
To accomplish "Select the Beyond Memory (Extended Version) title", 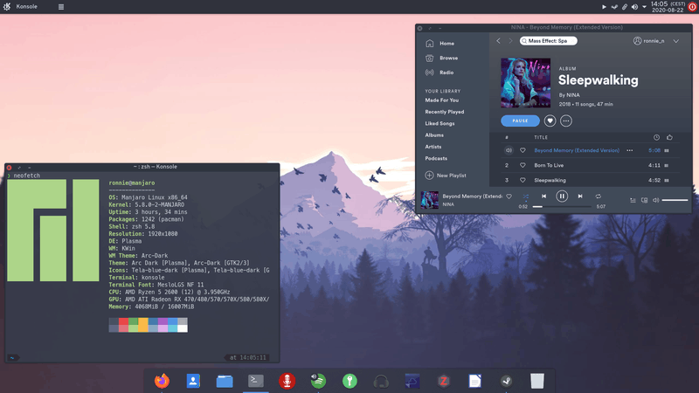I will click(x=577, y=150).
